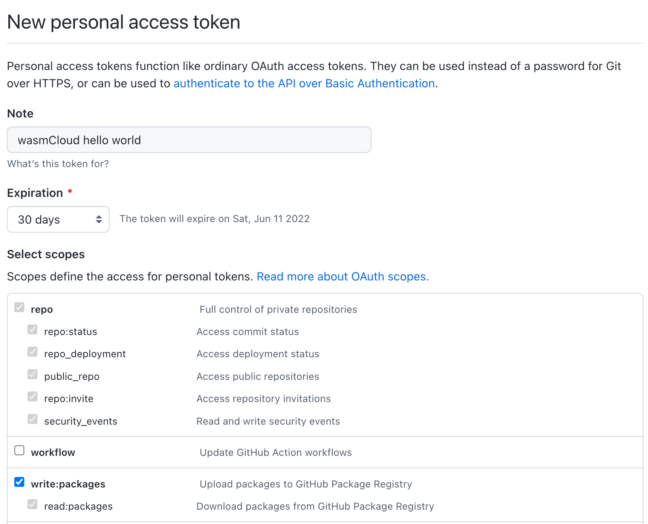
Task: Click the write:packages scope label
Action: (x=68, y=484)
